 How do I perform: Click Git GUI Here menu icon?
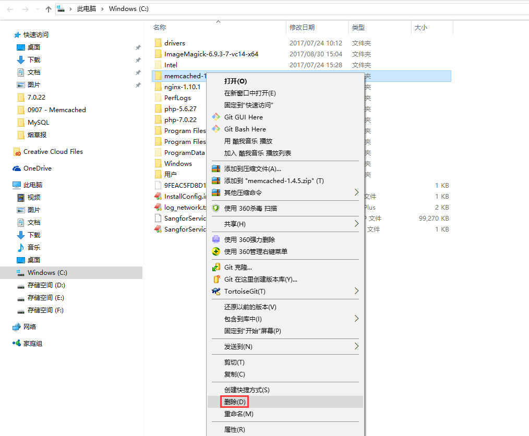(216, 117)
